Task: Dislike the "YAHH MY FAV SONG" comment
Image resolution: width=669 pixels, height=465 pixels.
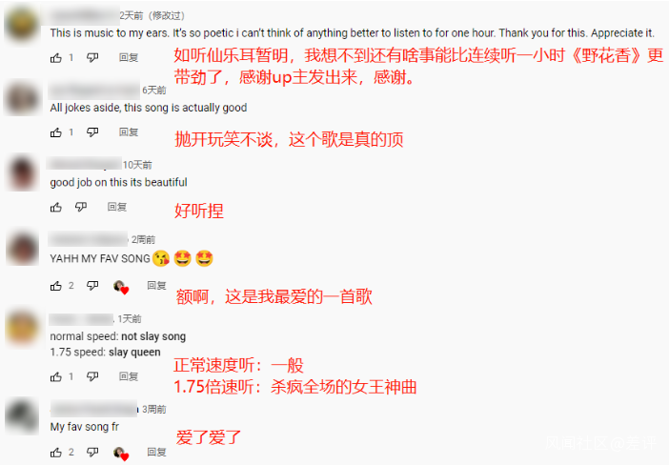Action: pyautogui.click(x=92, y=286)
